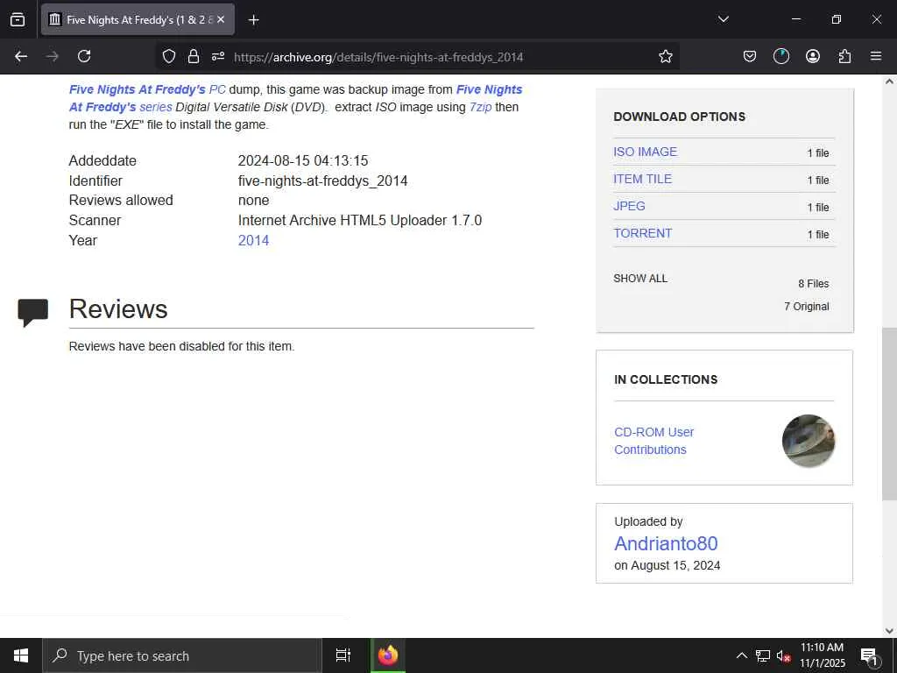Image resolution: width=897 pixels, height=673 pixels.
Task: Click the taskbar search box
Action: pos(182,655)
